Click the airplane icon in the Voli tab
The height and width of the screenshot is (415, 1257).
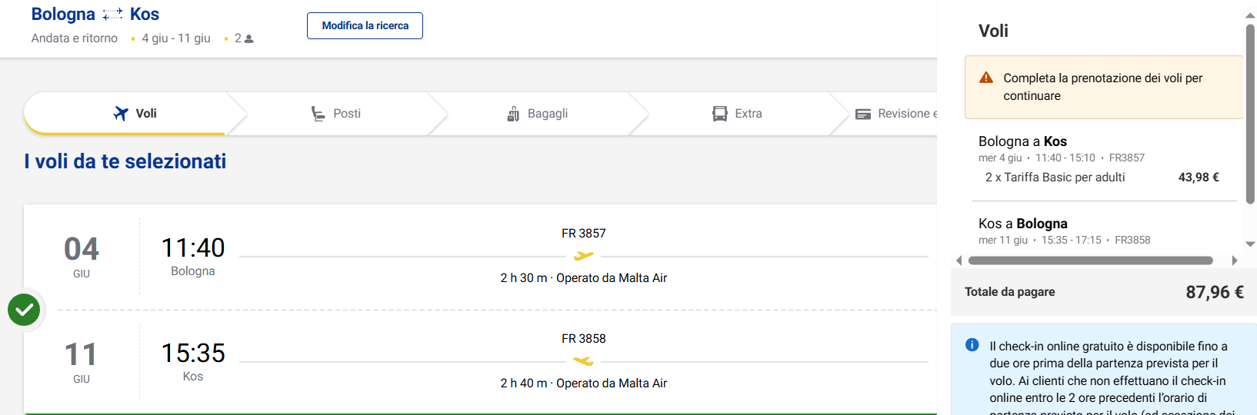coord(121,114)
